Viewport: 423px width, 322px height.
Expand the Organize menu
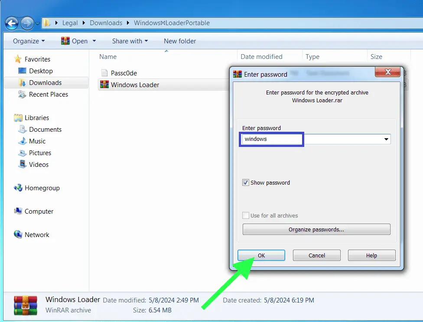[29, 41]
